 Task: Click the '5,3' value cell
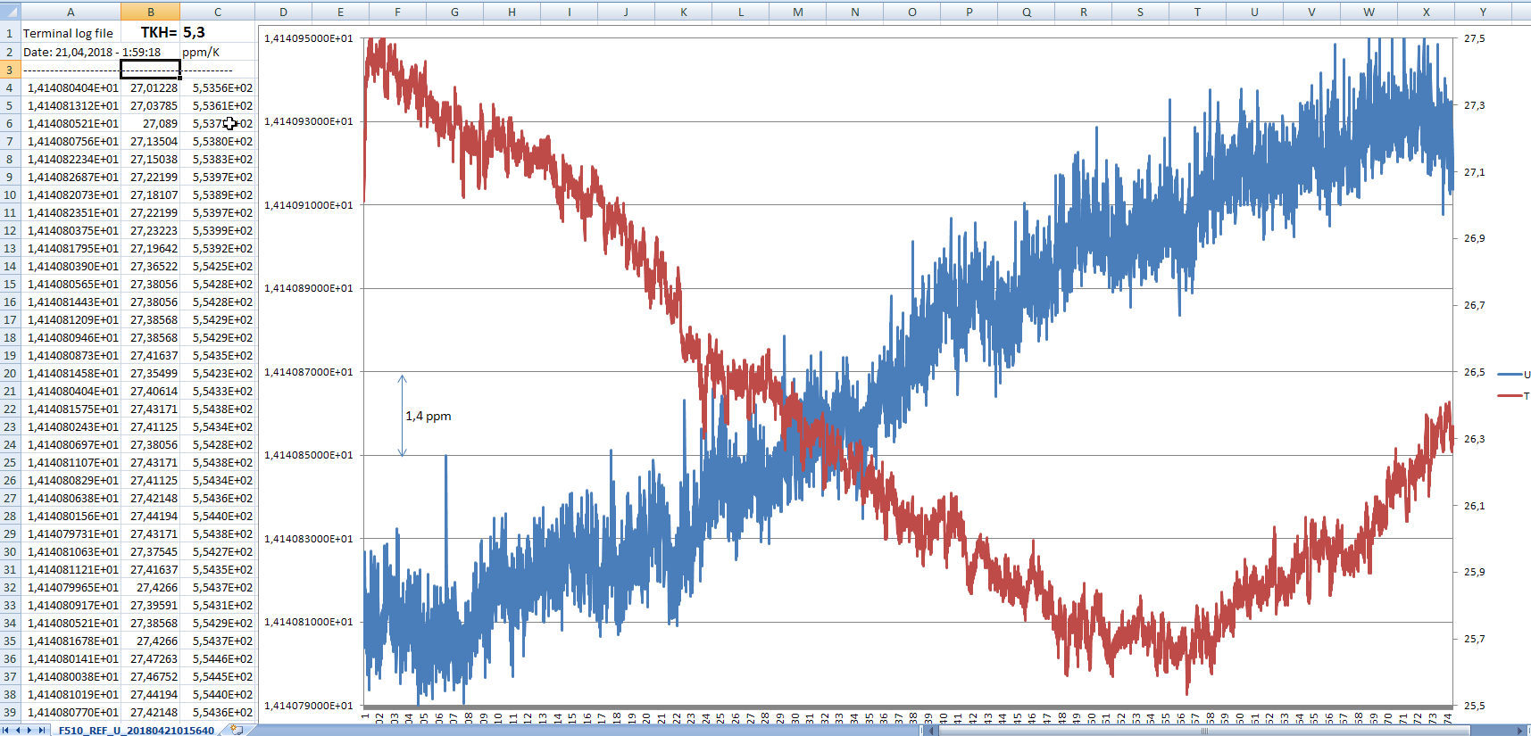pos(218,33)
